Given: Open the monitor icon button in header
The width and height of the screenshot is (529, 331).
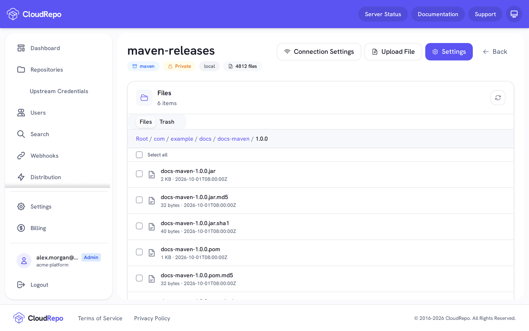Looking at the screenshot, I should 514,14.
